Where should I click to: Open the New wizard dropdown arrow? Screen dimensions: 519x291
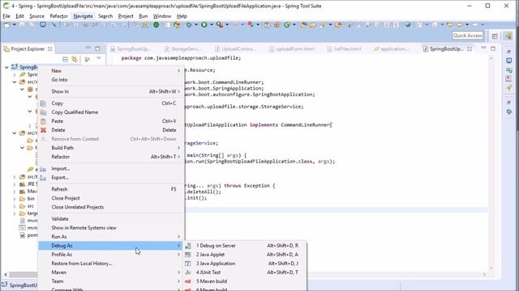[x=15, y=25]
